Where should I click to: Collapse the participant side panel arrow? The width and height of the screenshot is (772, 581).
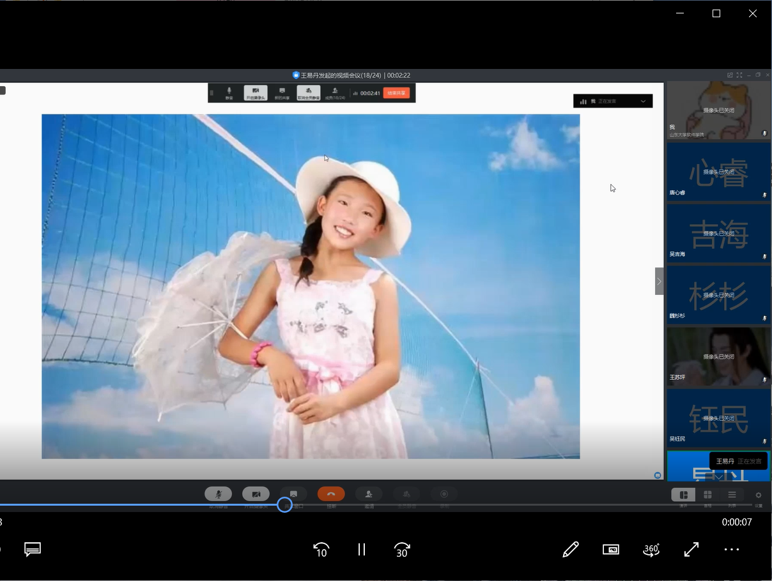coord(659,281)
